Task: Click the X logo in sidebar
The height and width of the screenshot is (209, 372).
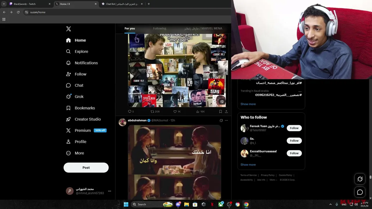Action: pyautogui.click(x=69, y=29)
